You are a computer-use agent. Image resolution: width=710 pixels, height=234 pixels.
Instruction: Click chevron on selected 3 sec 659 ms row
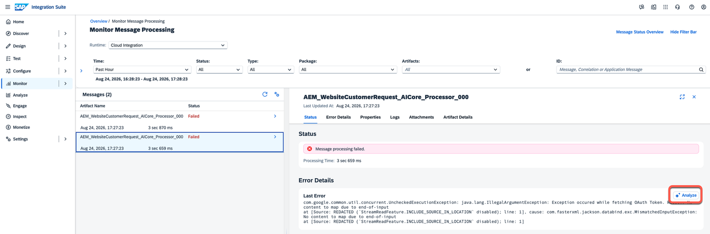(275, 137)
